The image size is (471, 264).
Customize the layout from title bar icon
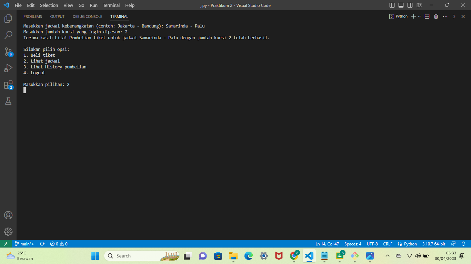(419, 5)
